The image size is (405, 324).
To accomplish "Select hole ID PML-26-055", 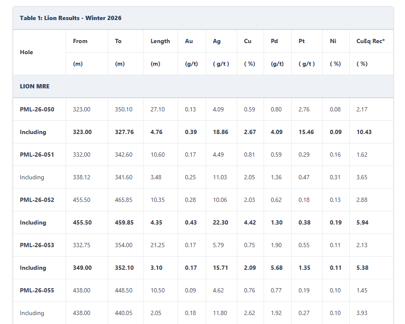I will coord(37,290).
